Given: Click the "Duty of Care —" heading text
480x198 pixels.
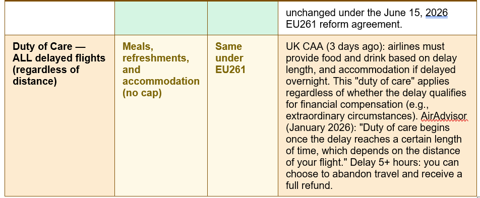Looking at the screenshot, I should click(49, 46).
